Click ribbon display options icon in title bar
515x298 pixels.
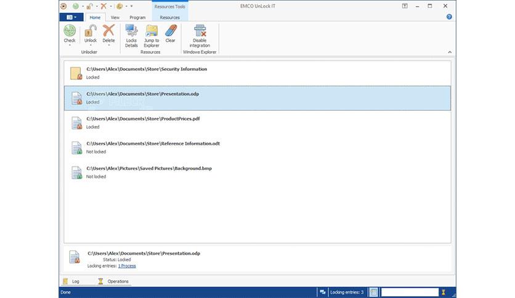(405, 6)
